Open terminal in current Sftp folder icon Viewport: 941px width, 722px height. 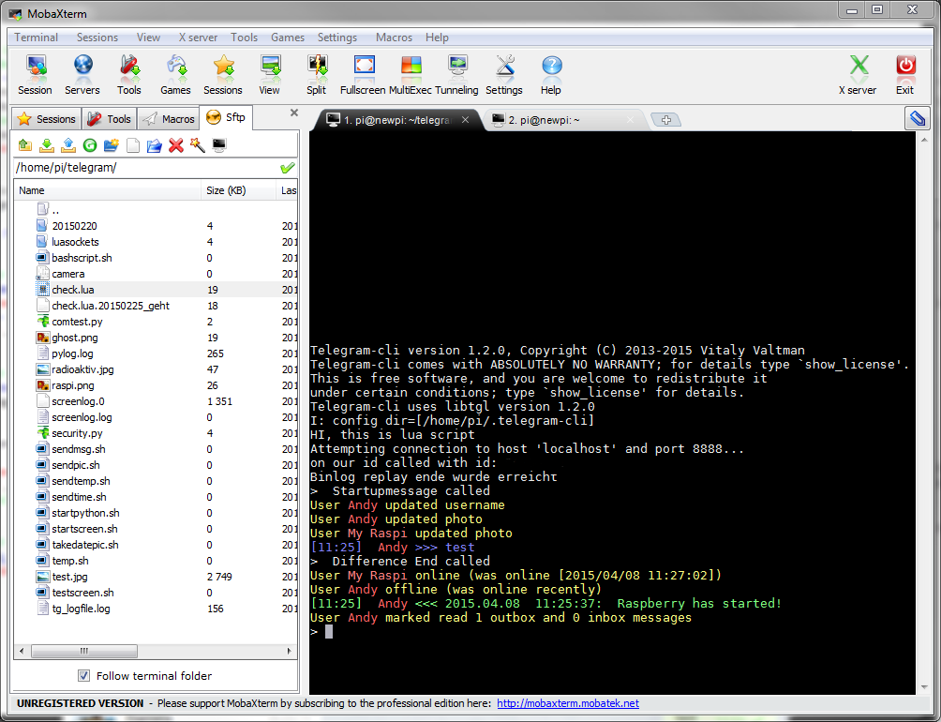(219, 145)
